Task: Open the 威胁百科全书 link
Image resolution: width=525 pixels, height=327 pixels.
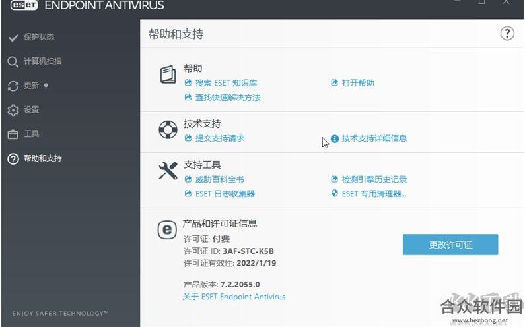Action: coord(220,179)
